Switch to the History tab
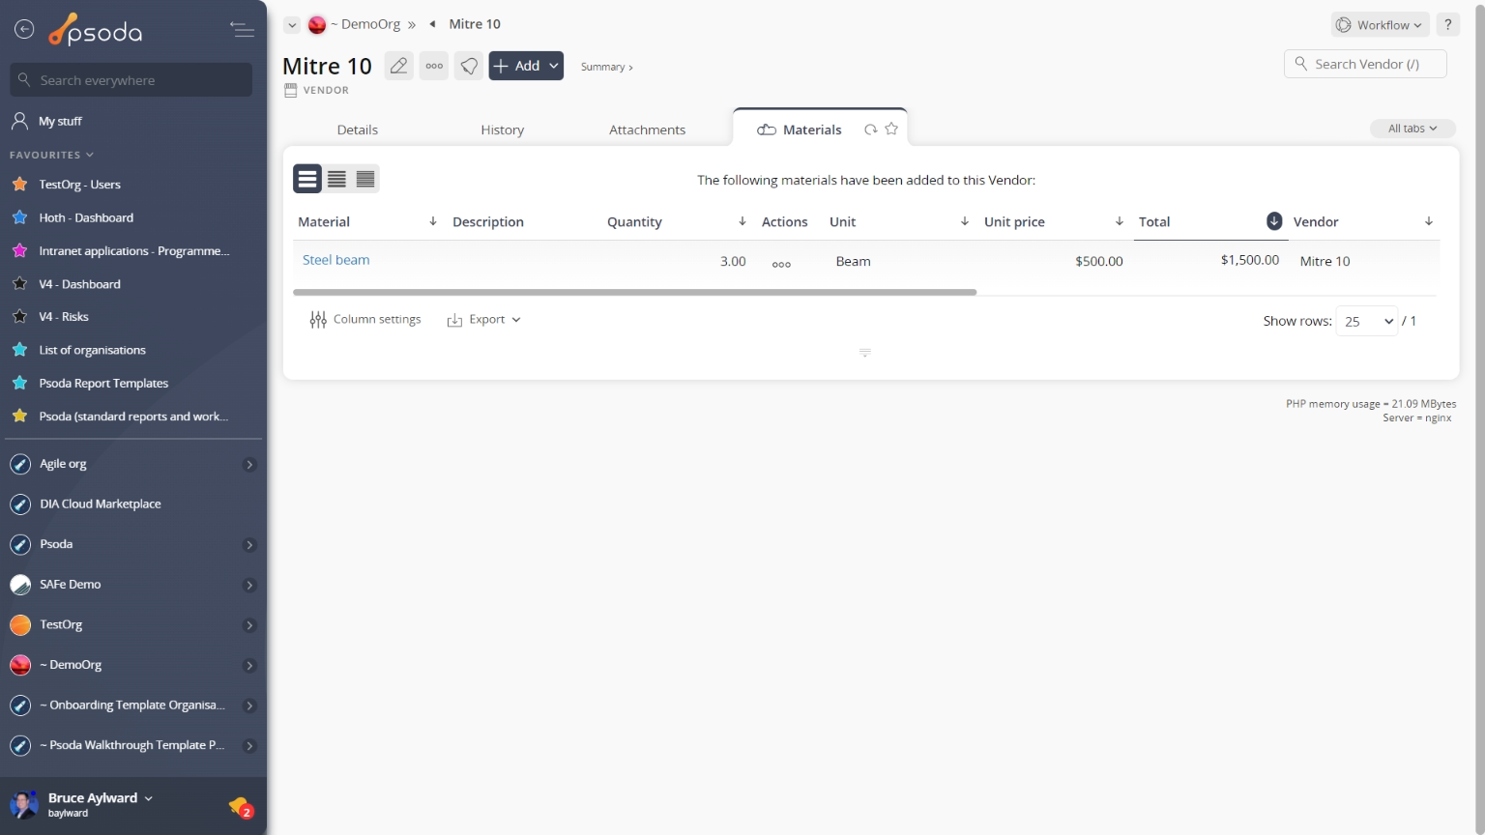 coord(502,130)
